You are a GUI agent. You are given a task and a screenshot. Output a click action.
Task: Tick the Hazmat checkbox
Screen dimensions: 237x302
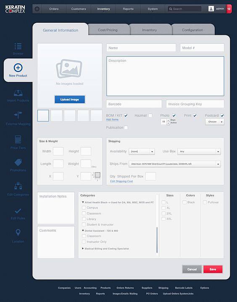(150, 115)
